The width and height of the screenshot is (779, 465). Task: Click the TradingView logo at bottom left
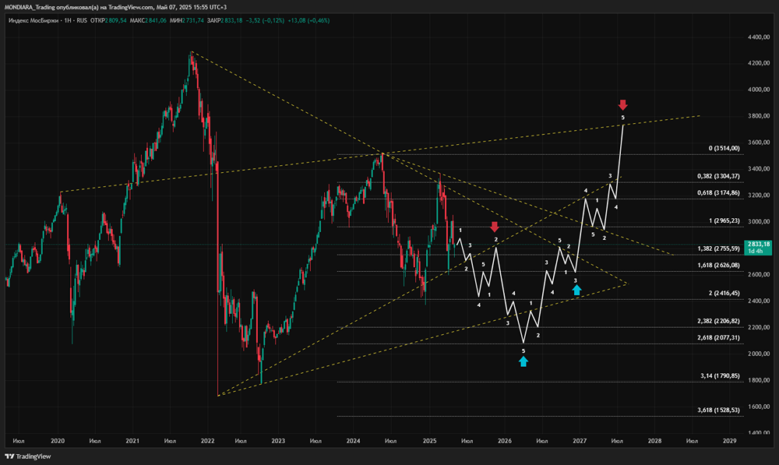pyautogui.click(x=28, y=456)
